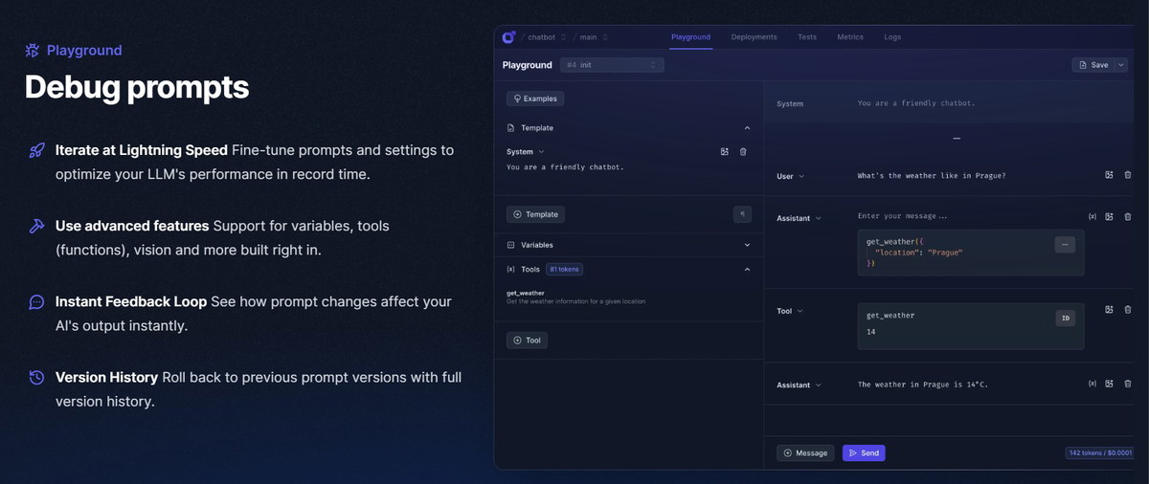This screenshot has width=1149, height=484.
Task: Delete the System template message
Action: pyautogui.click(x=743, y=152)
